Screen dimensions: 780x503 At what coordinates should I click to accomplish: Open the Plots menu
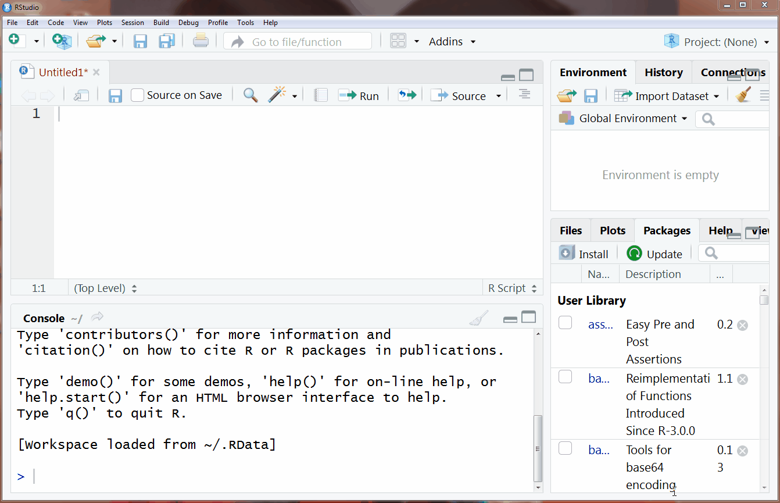(x=105, y=23)
